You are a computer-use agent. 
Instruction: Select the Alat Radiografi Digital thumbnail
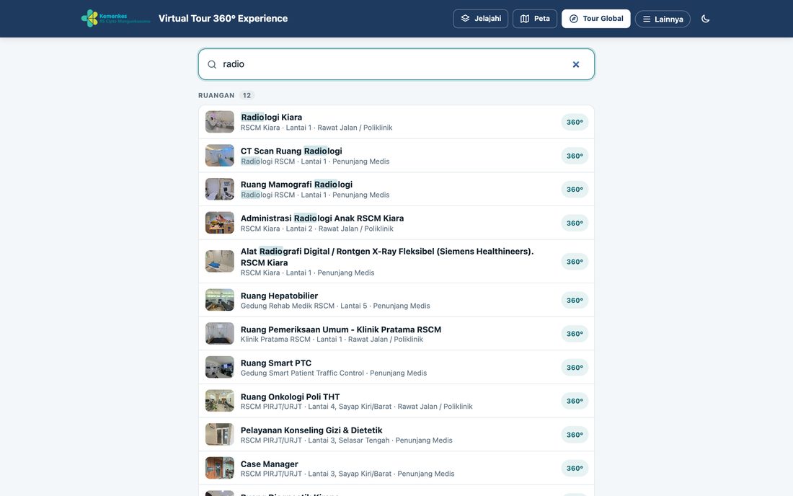(219, 262)
